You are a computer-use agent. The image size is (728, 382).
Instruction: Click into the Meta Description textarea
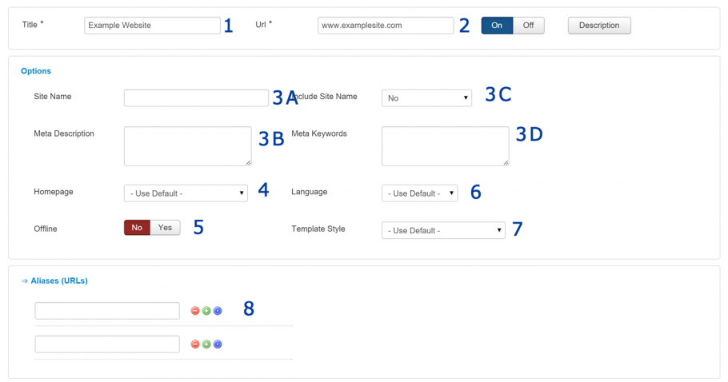pos(187,146)
